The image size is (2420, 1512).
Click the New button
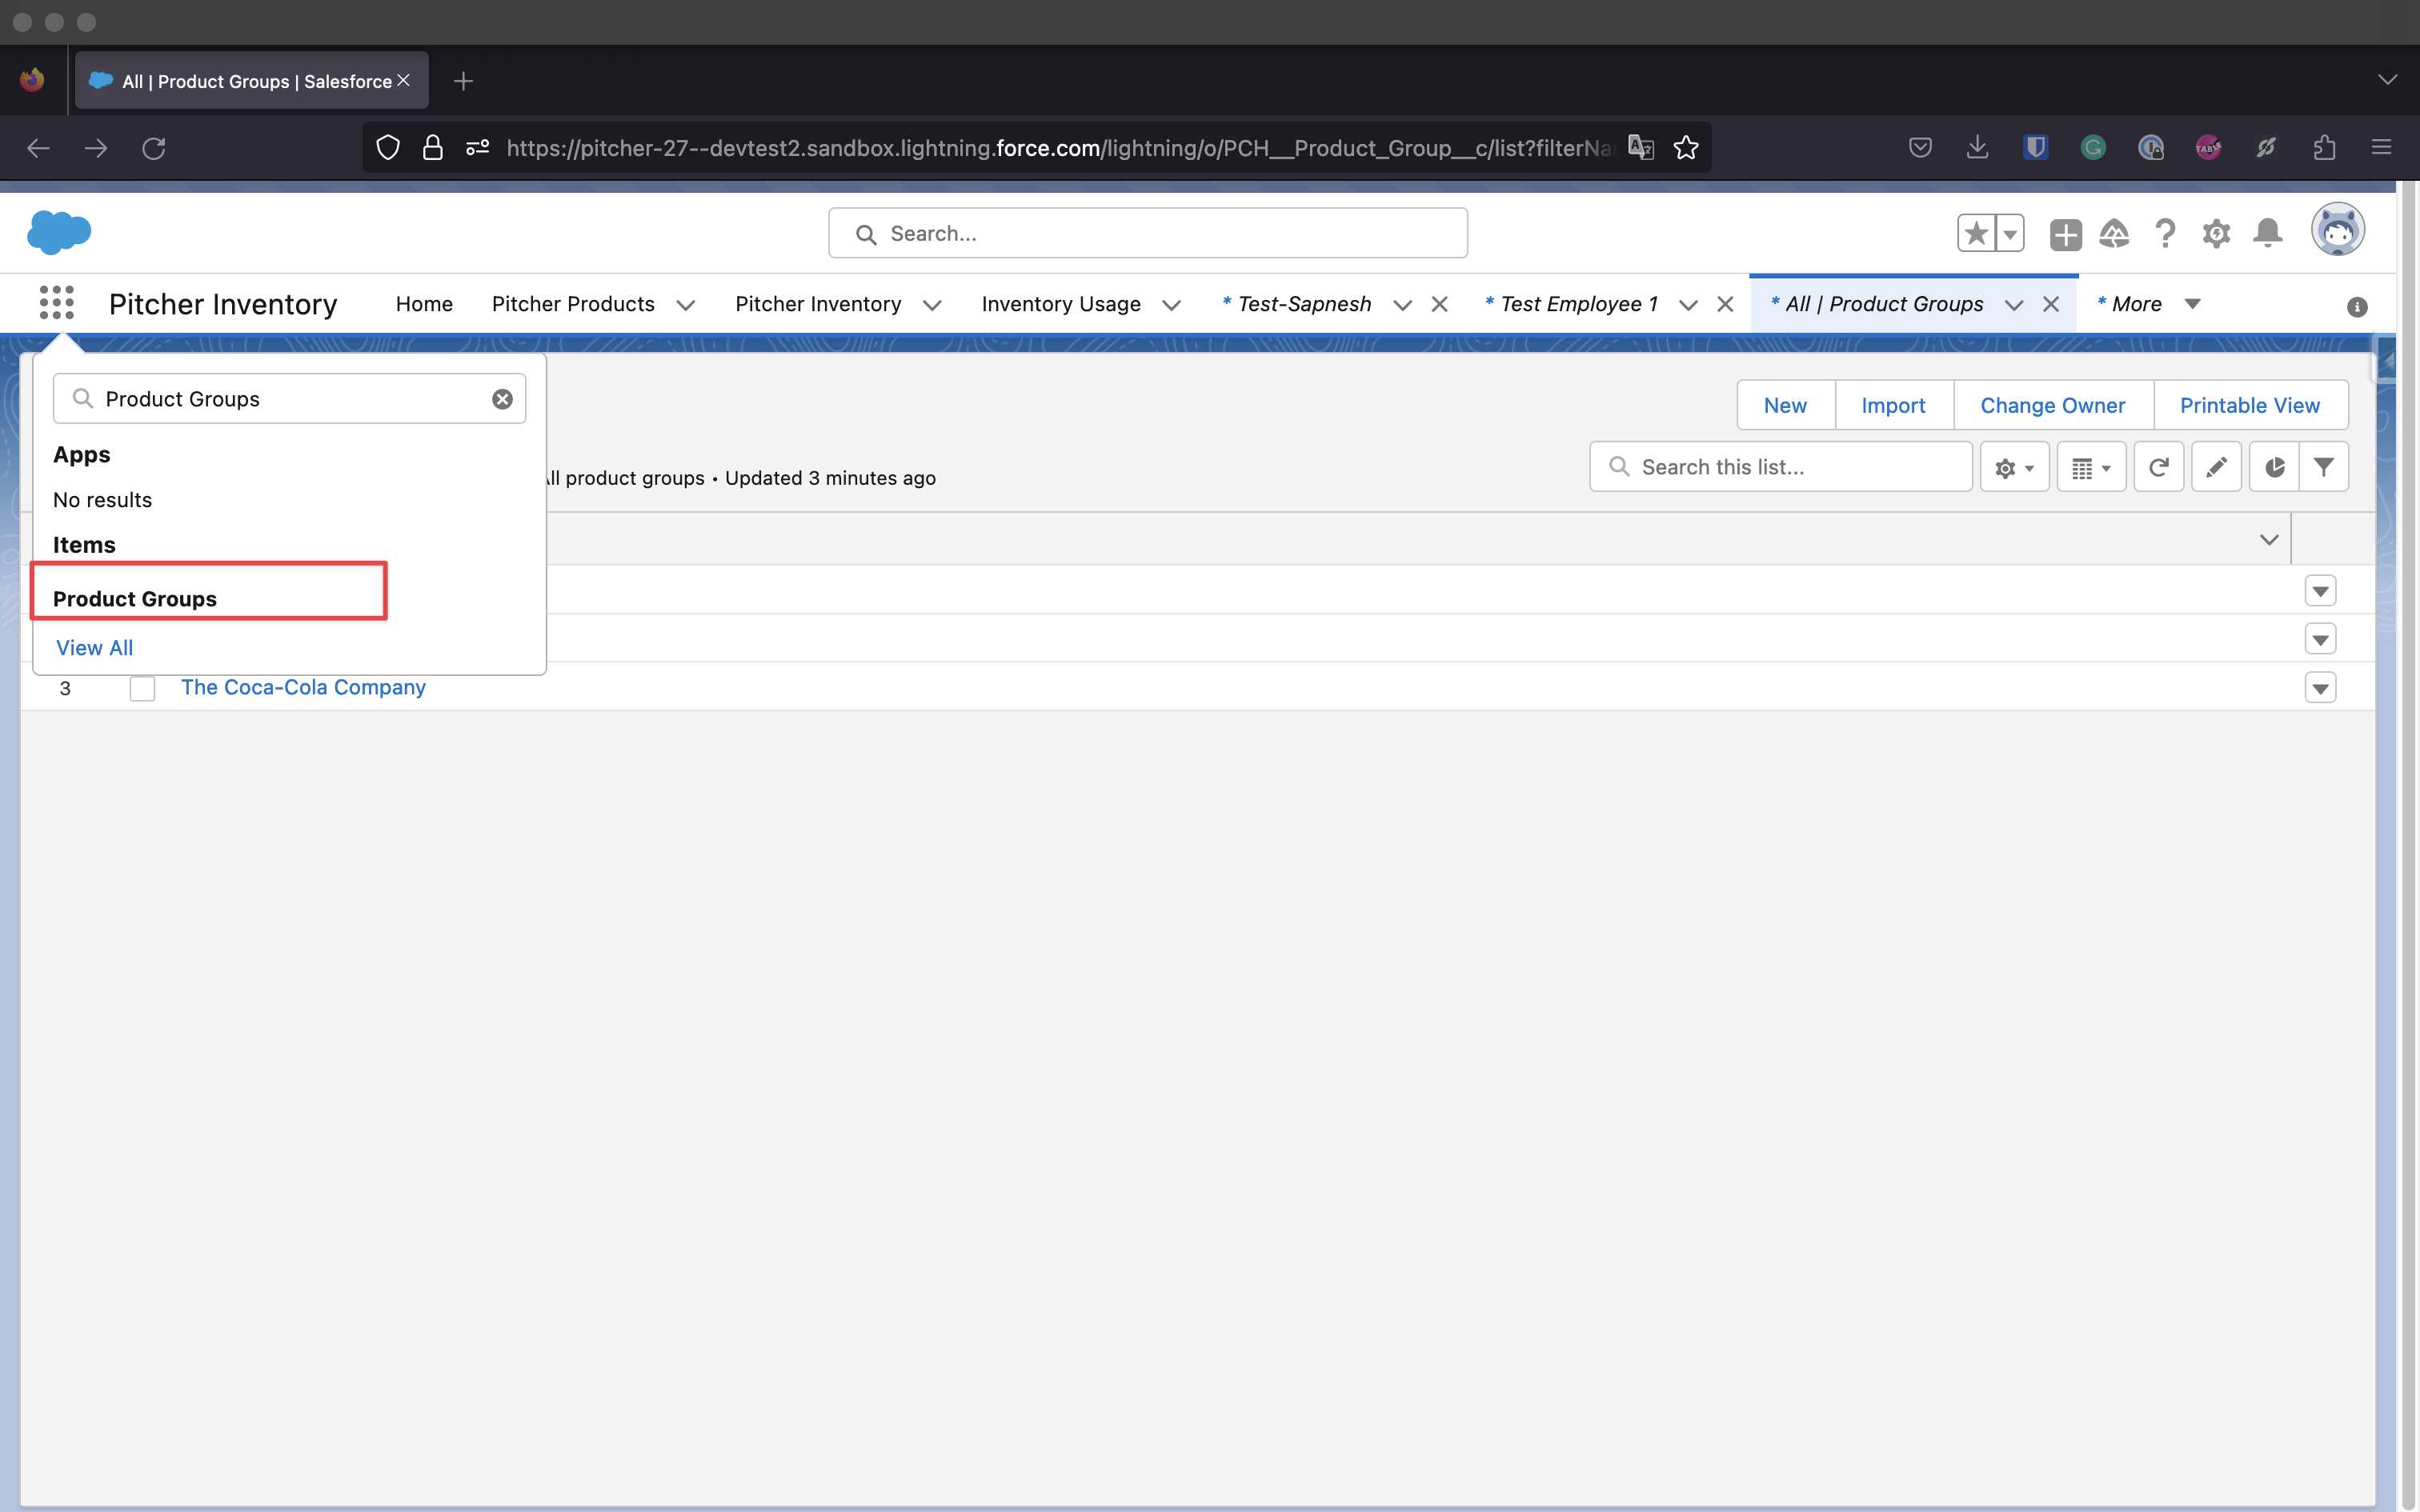[x=1785, y=405]
